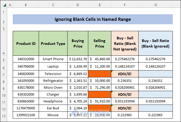The image size is (181, 122).
Task: Select the $ 71,290.00 selling price cell
Action: click(100, 87)
